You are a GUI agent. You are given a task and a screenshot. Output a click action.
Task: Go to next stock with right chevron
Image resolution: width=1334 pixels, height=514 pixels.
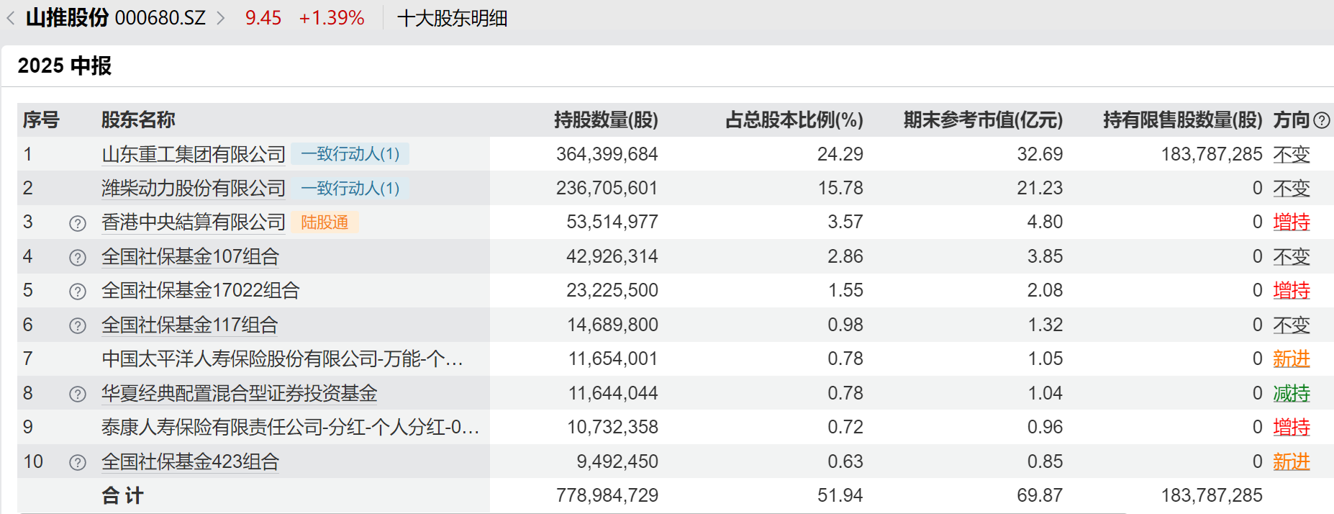coord(221,18)
